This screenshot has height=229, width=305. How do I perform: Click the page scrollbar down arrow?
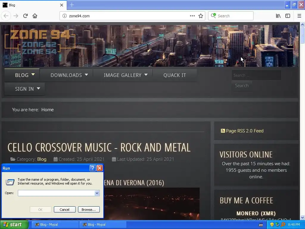(303, 217)
